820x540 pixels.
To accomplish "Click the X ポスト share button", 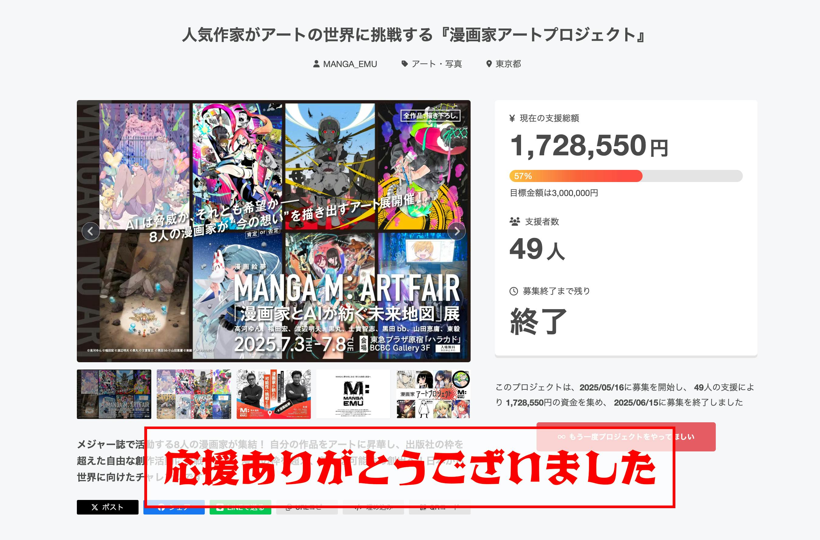I will (108, 507).
